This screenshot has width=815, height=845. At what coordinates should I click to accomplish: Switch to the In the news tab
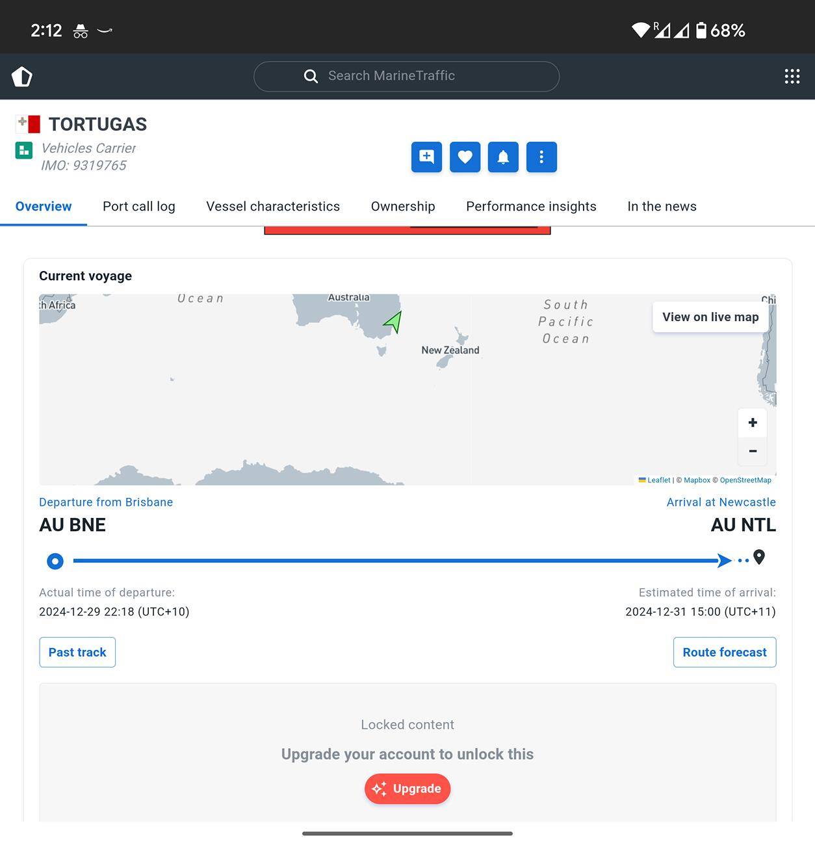click(x=662, y=206)
